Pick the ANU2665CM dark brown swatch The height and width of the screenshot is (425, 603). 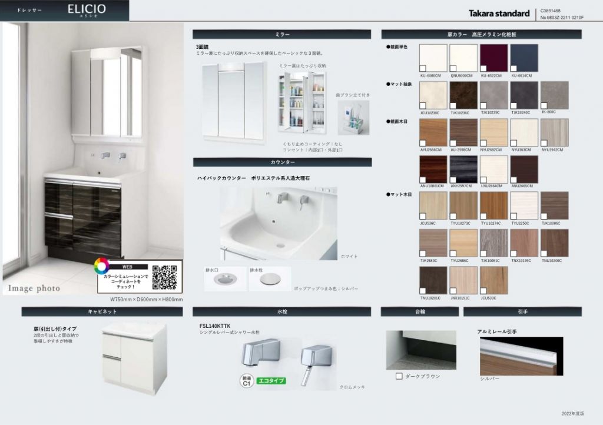[524, 169]
